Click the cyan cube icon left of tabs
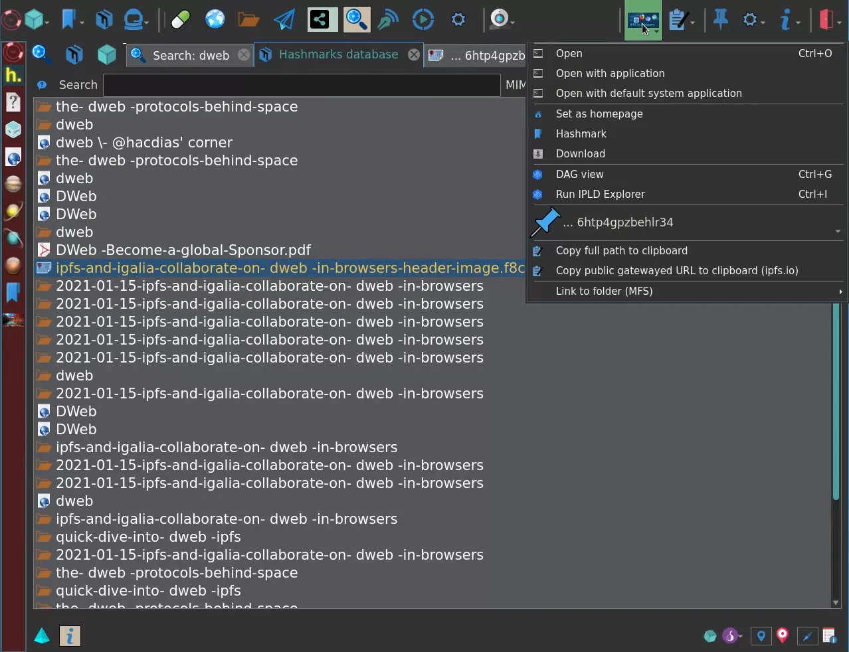849x652 pixels. [x=107, y=54]
